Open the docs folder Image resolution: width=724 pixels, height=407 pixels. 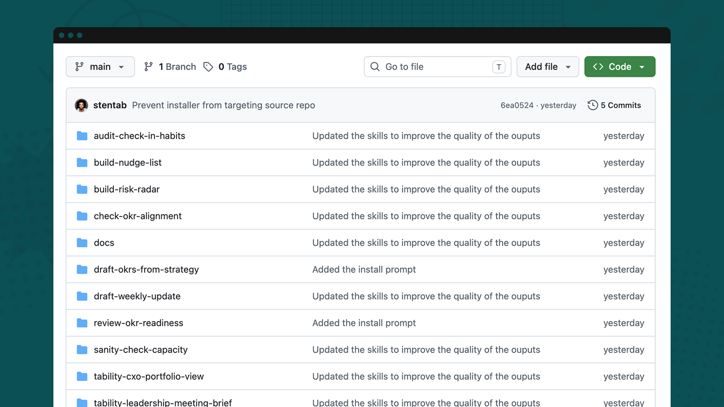point(104,242)
